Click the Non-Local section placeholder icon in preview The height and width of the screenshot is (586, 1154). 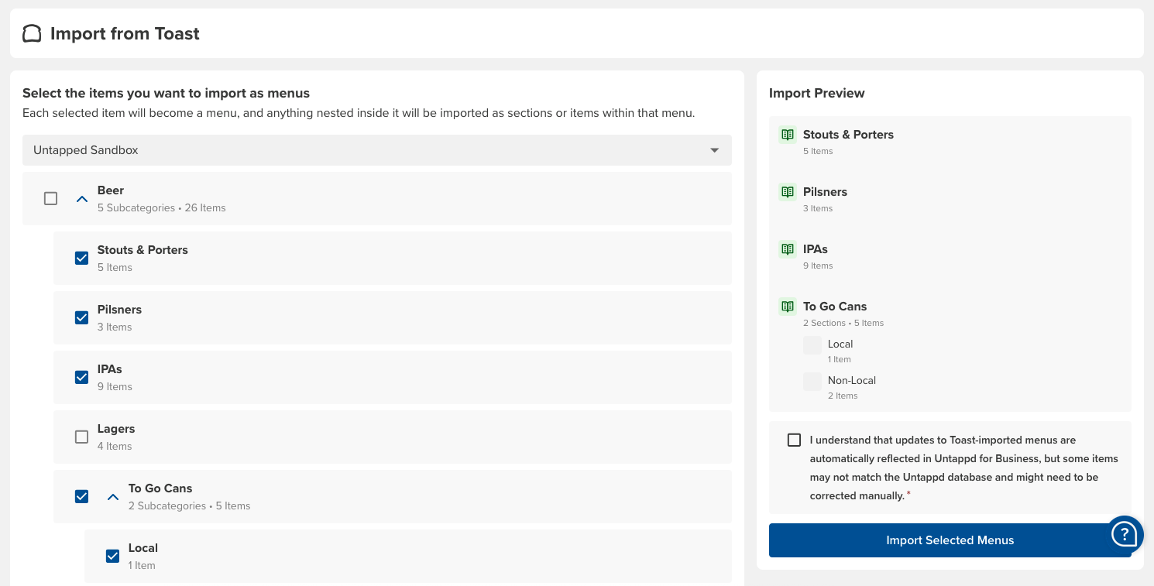(812, 382)
